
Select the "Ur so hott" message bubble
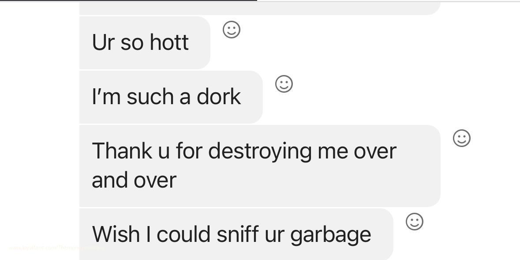(145, 42)
